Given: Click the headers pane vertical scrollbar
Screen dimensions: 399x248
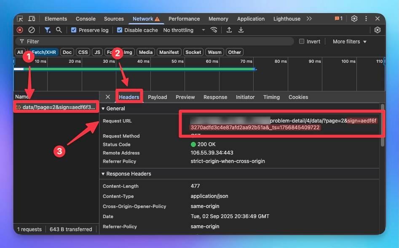Looking at the screenshot, I should pyautogui.click(x=382, y=125).
